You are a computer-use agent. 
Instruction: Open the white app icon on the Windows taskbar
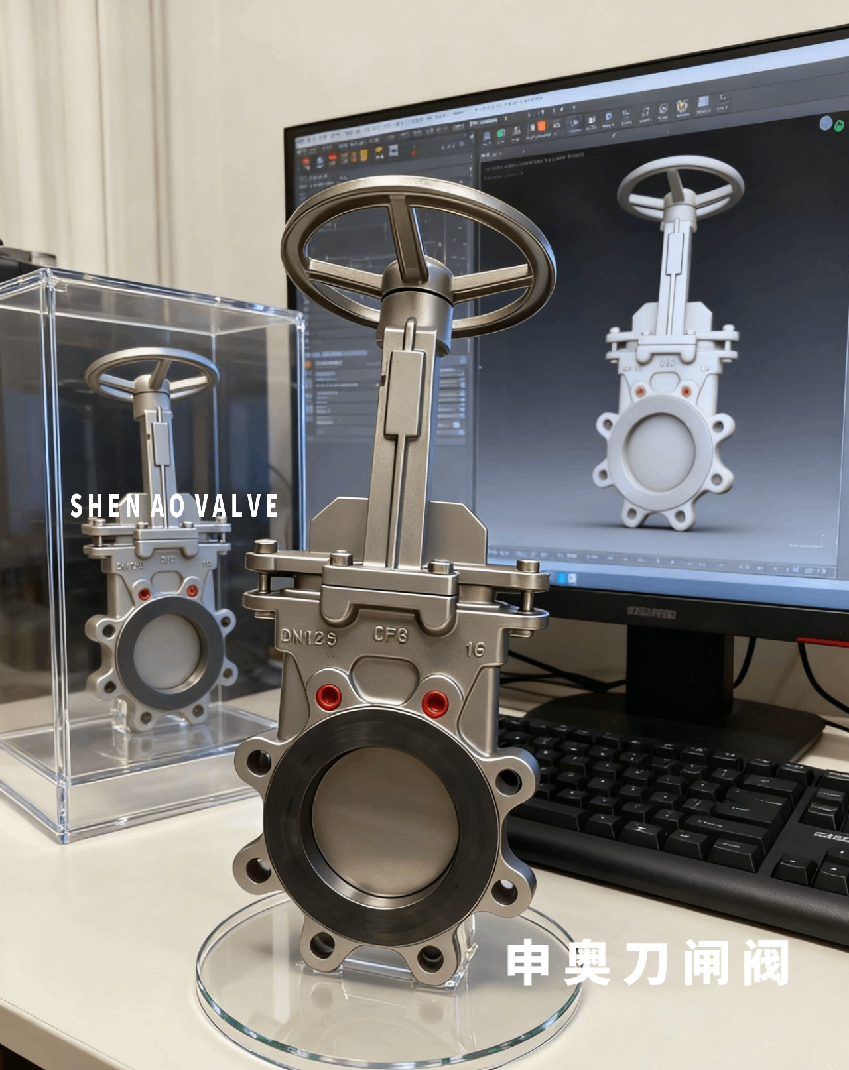pos(572,579)
